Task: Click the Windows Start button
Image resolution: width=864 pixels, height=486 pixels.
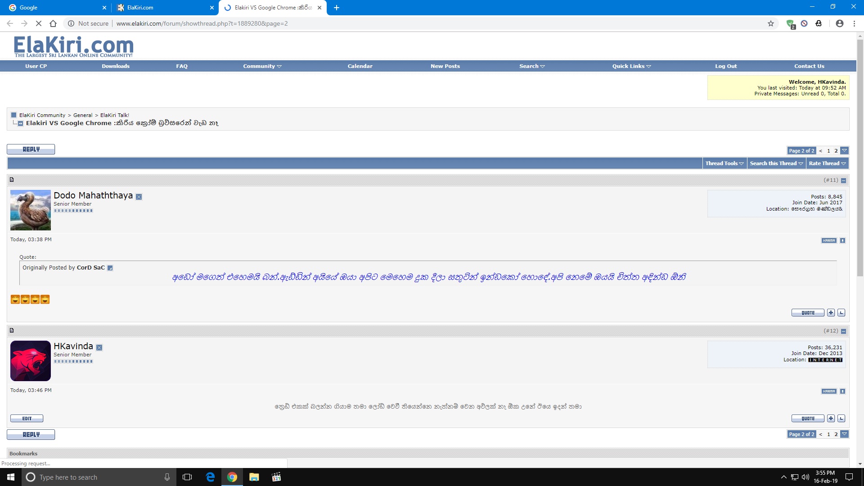Action: 11,477
